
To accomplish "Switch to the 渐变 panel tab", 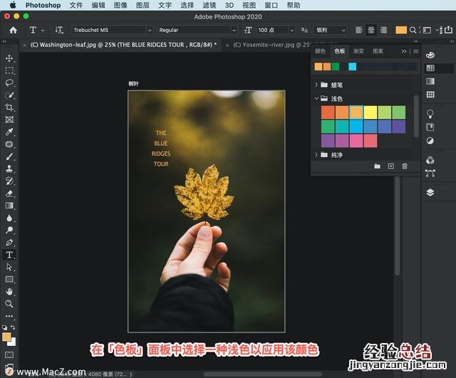I will pos(359,51).
